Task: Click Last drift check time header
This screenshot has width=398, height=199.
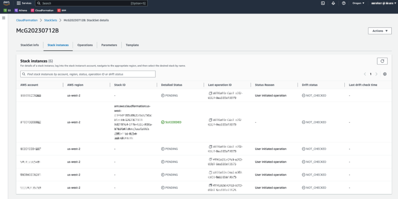Action: pyautogui.click(x=363, y=85)
